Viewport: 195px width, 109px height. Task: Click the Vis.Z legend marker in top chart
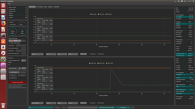tap(106, 14)
